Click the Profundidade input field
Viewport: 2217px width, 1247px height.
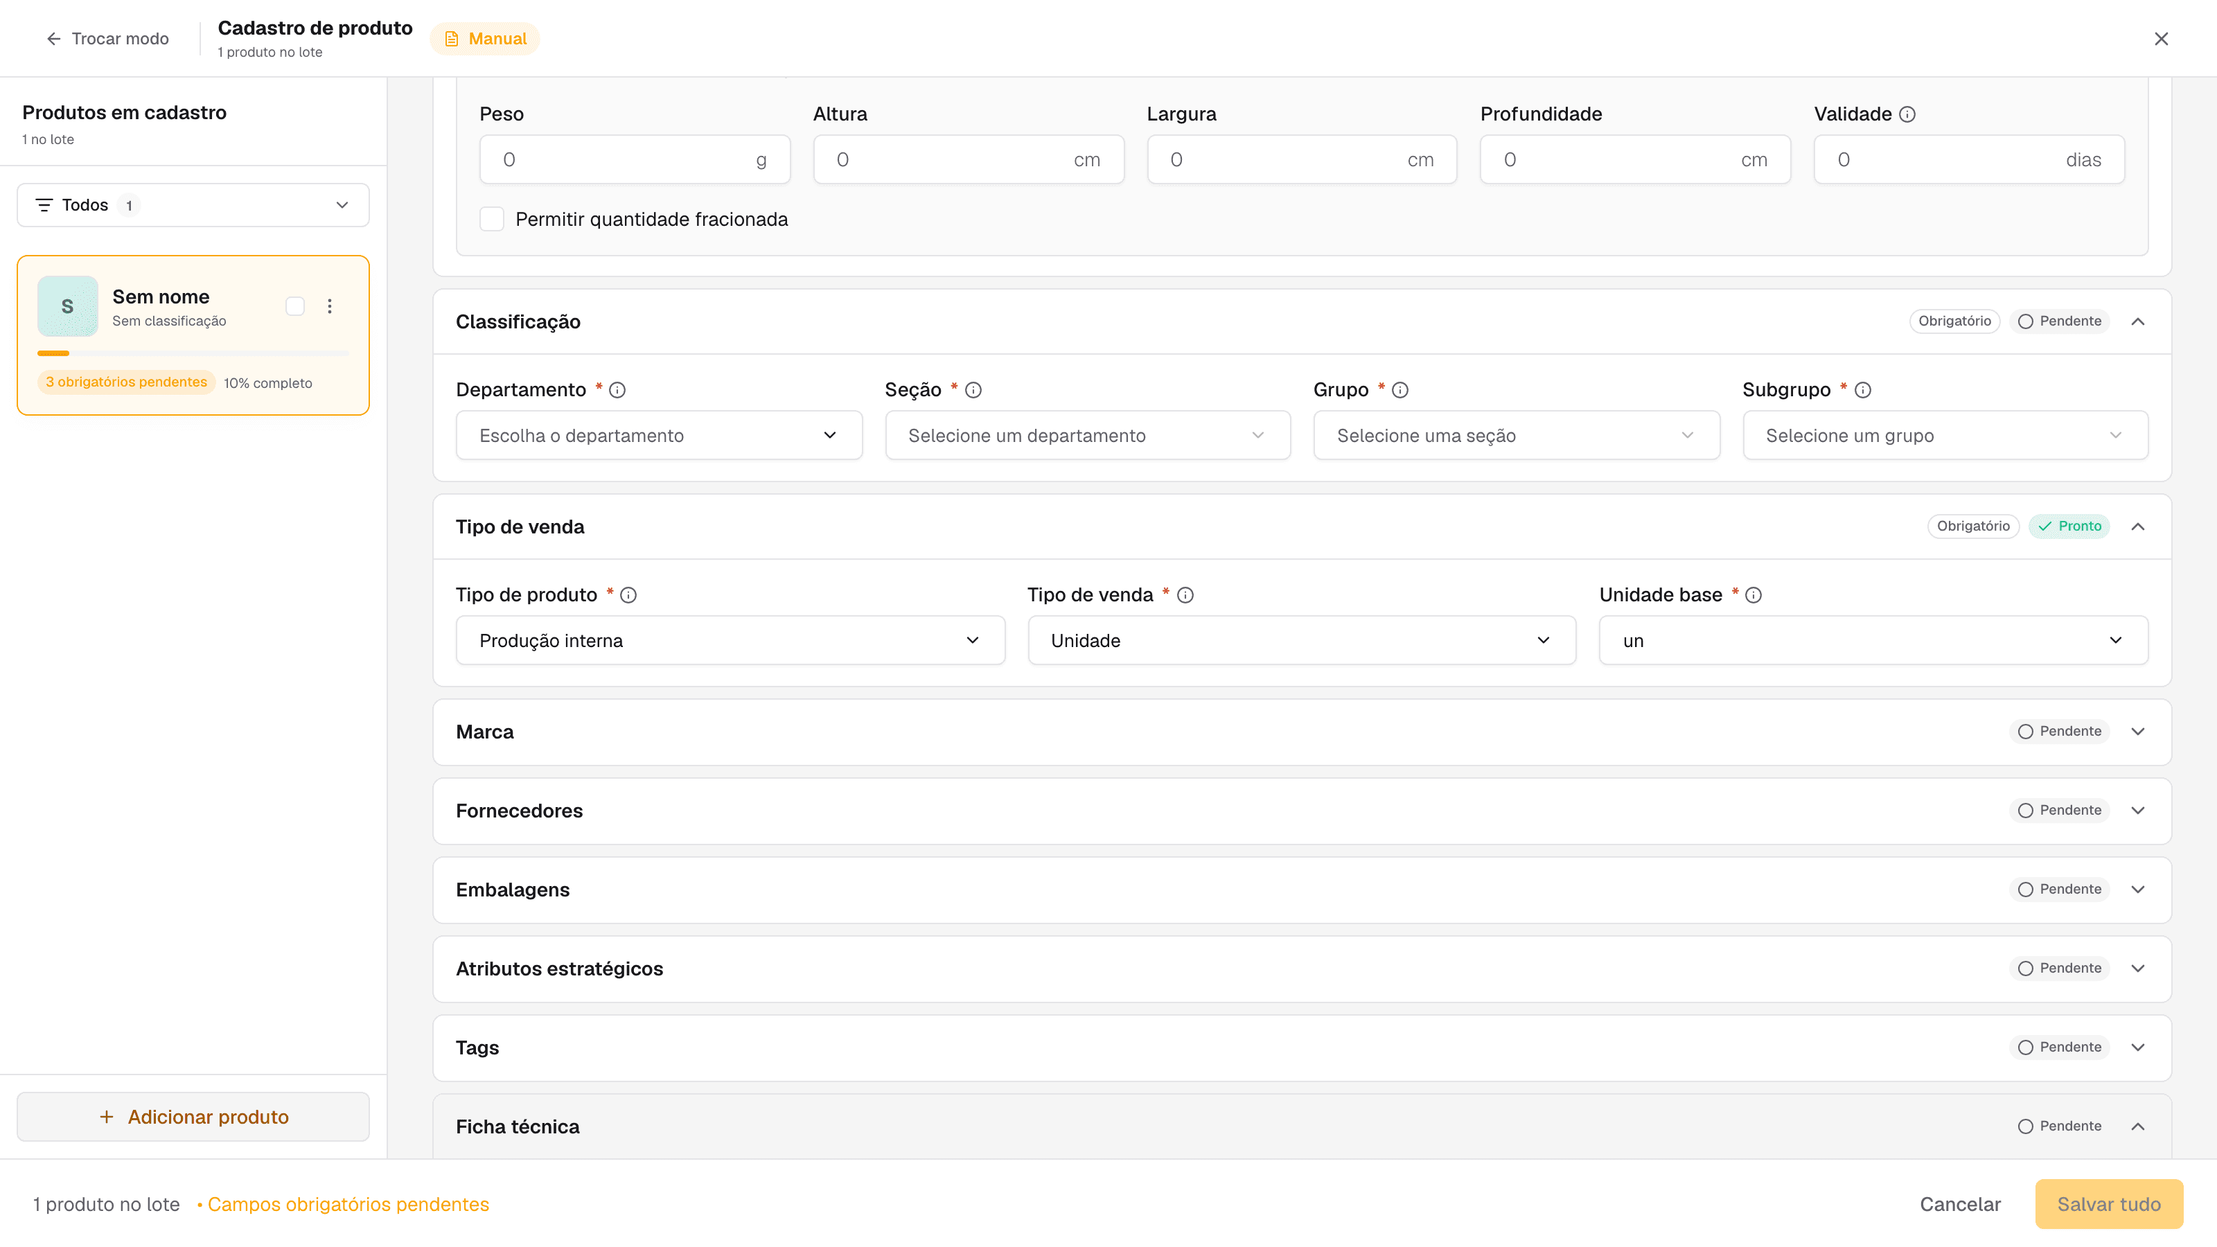pos(1635,159)
